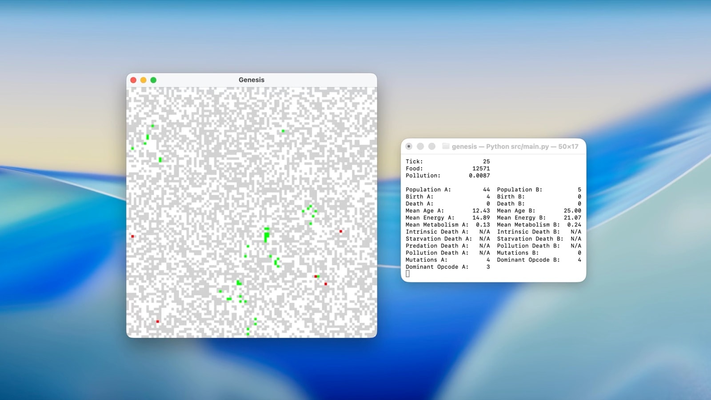Viewport: 711px width, 400px height.
Task: Select the 'Pollution:' label in terminal
Action: [423, 176]
